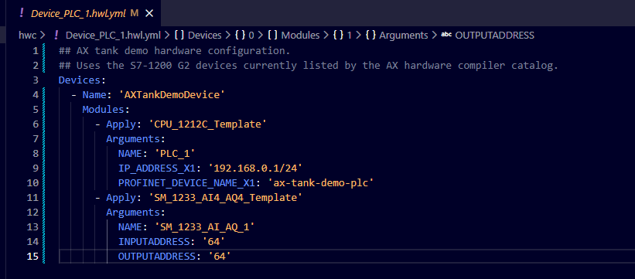Open the Modules breadcrumb segment
The width and height of the screenshot is (635, 279).
[301, 36]
